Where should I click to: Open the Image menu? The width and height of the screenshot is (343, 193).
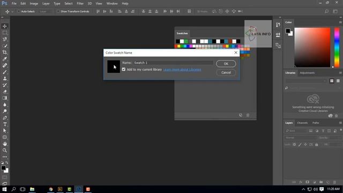pos(34,4)
